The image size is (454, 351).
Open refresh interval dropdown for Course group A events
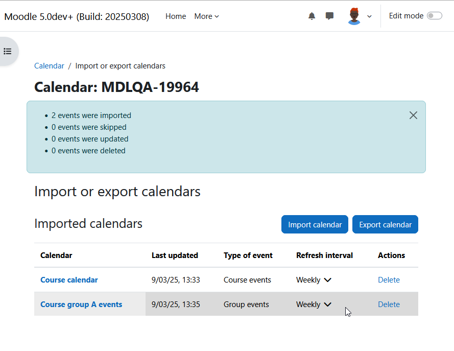point(314,305)
